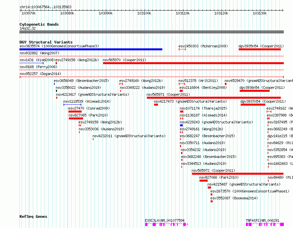The height and width of the screenshot is (228, 293).
Task: Click the red nsv565970 variant bar
Action: click(x=193, y=63)
